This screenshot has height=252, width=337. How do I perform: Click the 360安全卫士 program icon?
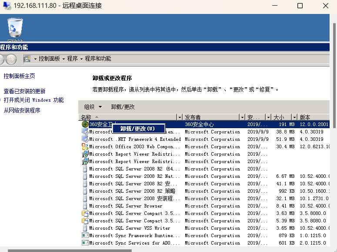tap(85, 124)
